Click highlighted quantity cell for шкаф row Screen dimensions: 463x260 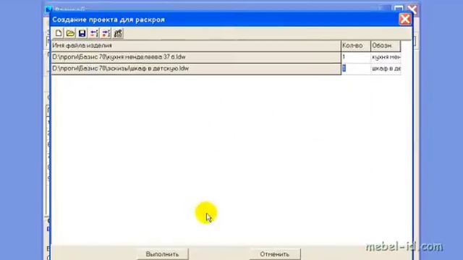pyautogui.click(x=356, y=69)
